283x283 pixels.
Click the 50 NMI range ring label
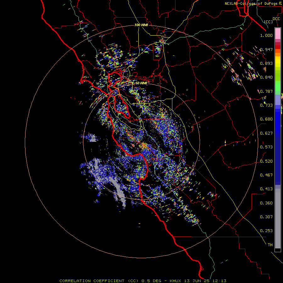(x=141, y=83)
